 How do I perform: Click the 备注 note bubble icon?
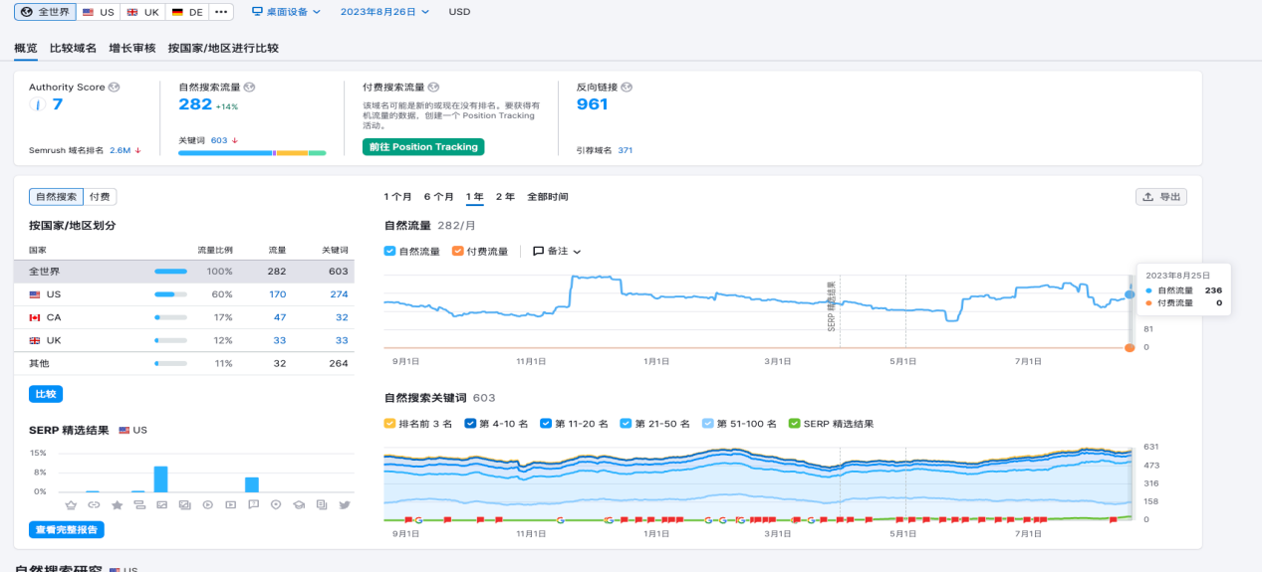[538, 252]
